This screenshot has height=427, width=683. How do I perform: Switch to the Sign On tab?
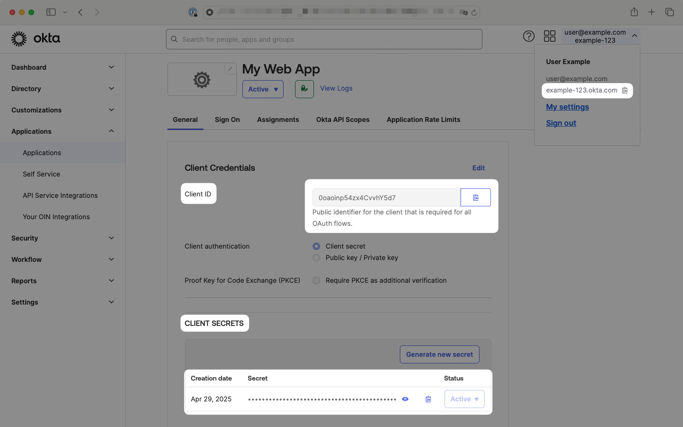227,120
